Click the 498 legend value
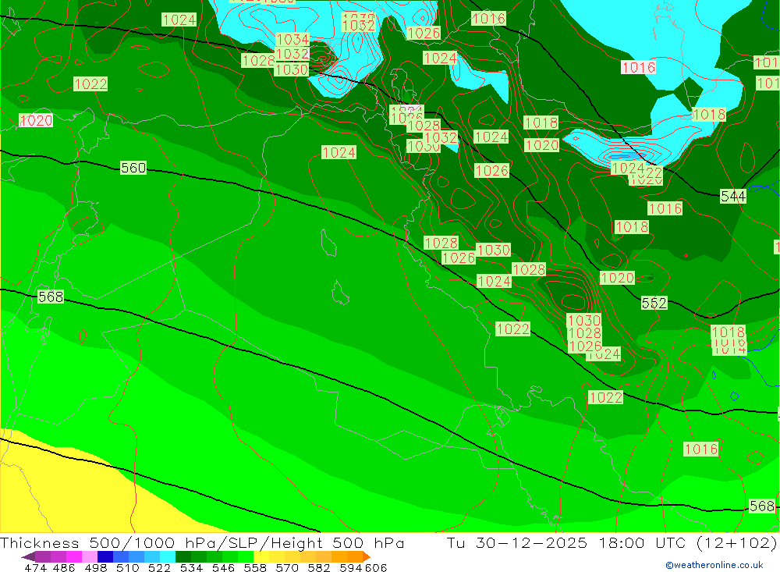 pyautogui.click(x=95, y=567)
